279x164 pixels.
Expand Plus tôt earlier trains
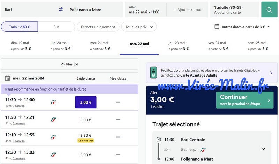point(69,64)
